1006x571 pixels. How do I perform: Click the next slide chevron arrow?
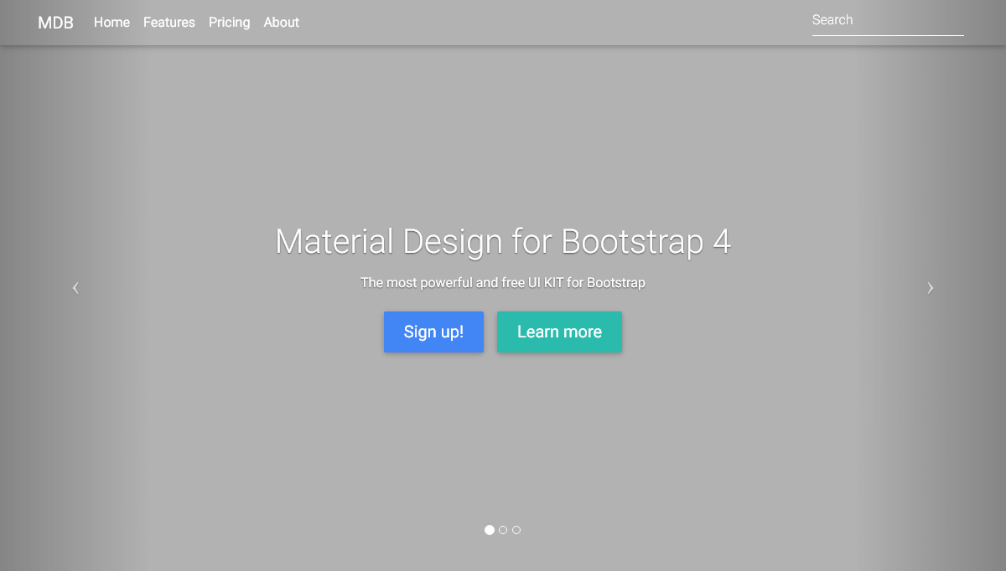point(930,288)
